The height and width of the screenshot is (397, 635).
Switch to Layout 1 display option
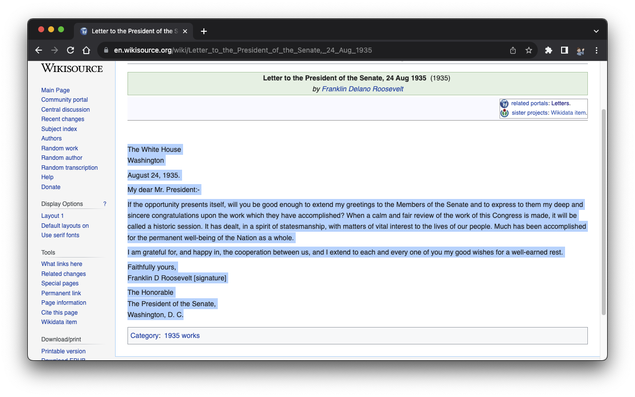(x=52, y=216)
